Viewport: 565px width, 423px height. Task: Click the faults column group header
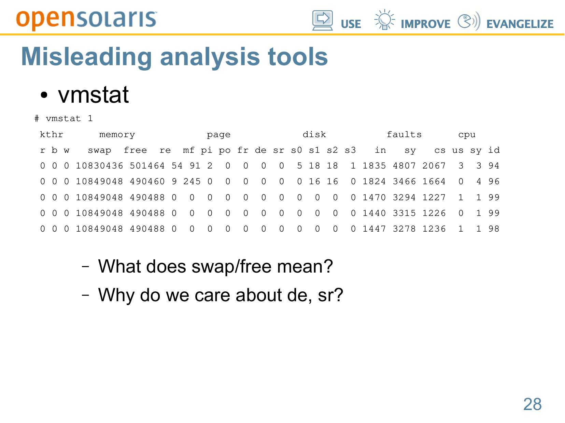click(404, 134)
